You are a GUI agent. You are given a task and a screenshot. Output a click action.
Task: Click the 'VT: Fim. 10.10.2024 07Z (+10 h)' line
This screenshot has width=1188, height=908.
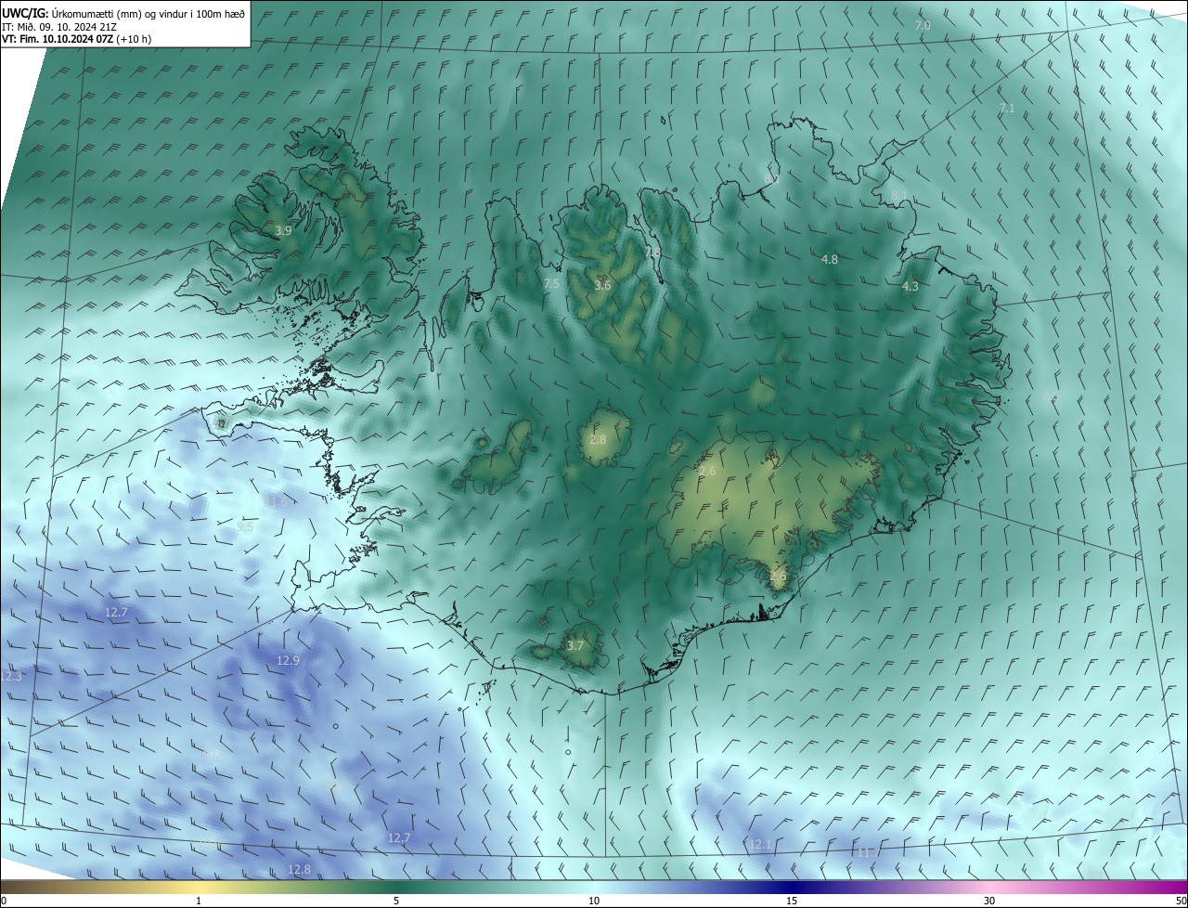click(x=76, y=39)
